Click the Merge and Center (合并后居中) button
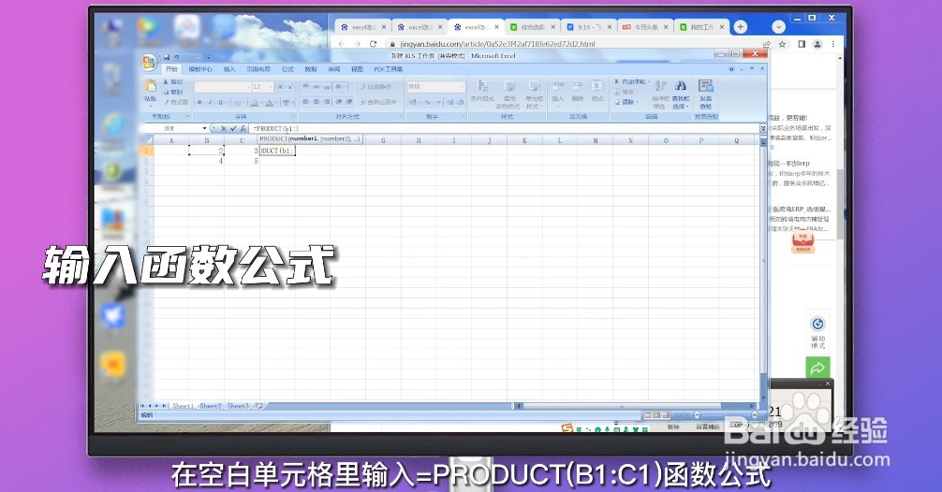The width and height of the screenshot is (942, 492). (x=378, y=102)
